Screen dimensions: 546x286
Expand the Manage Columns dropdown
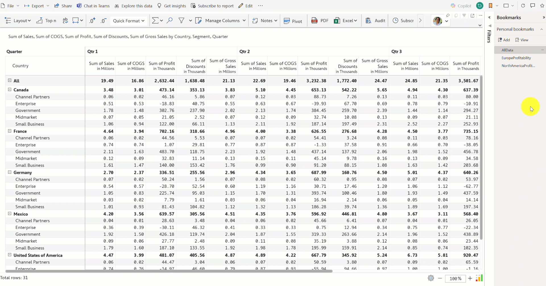coord(244,20)
